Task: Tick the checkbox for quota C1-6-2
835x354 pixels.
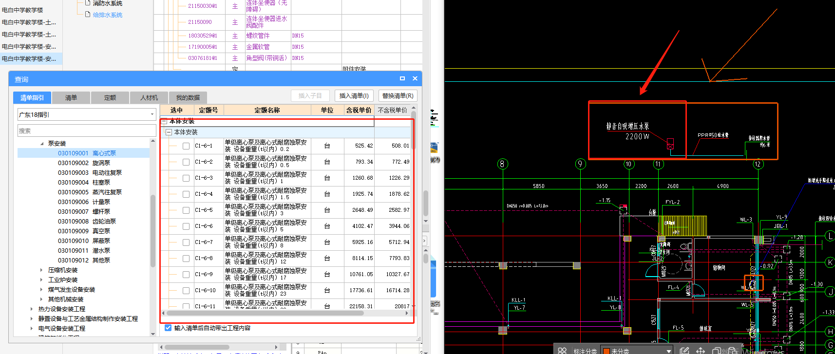Action: tap(186, 162)
